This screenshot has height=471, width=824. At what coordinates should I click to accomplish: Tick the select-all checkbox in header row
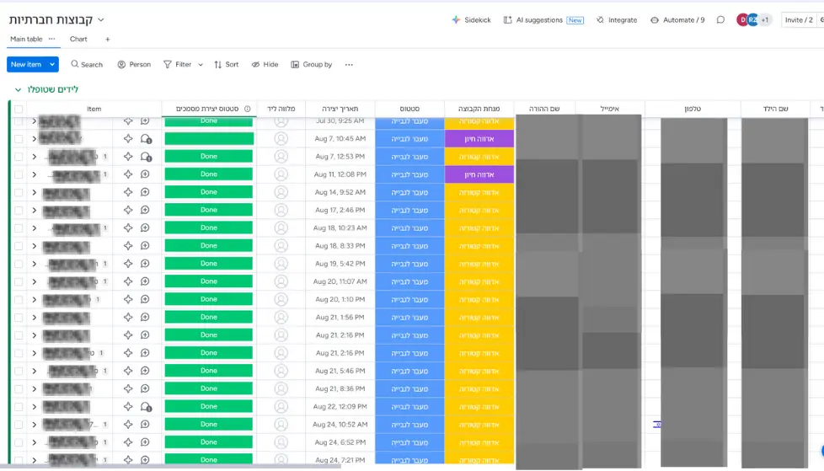pyautogui.click(x=19, y=109)
